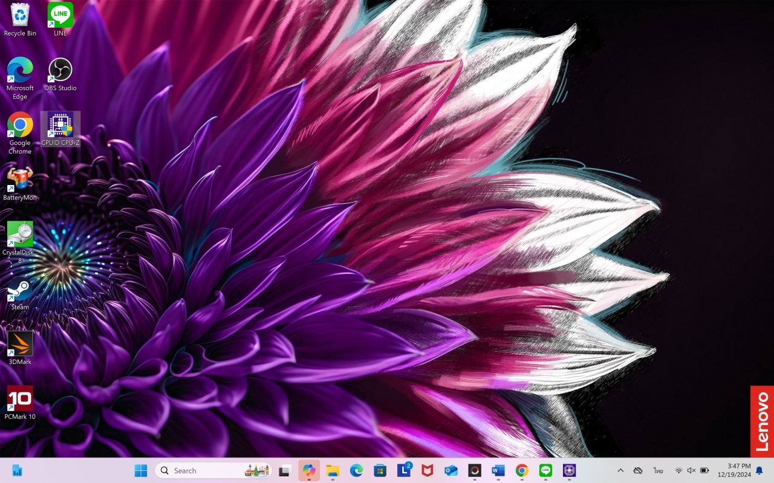Click the muted volume tray icon
The height and width of the screenshot is (483, 774).
click(691, 470)
